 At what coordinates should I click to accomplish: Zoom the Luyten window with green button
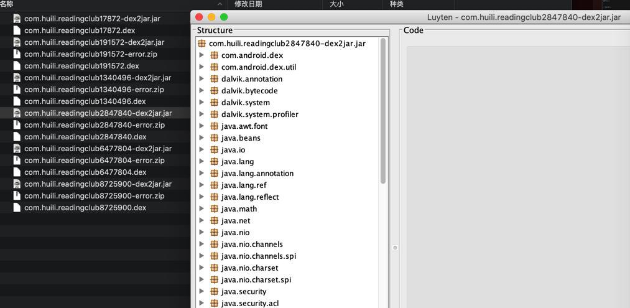tap(224, 17)
